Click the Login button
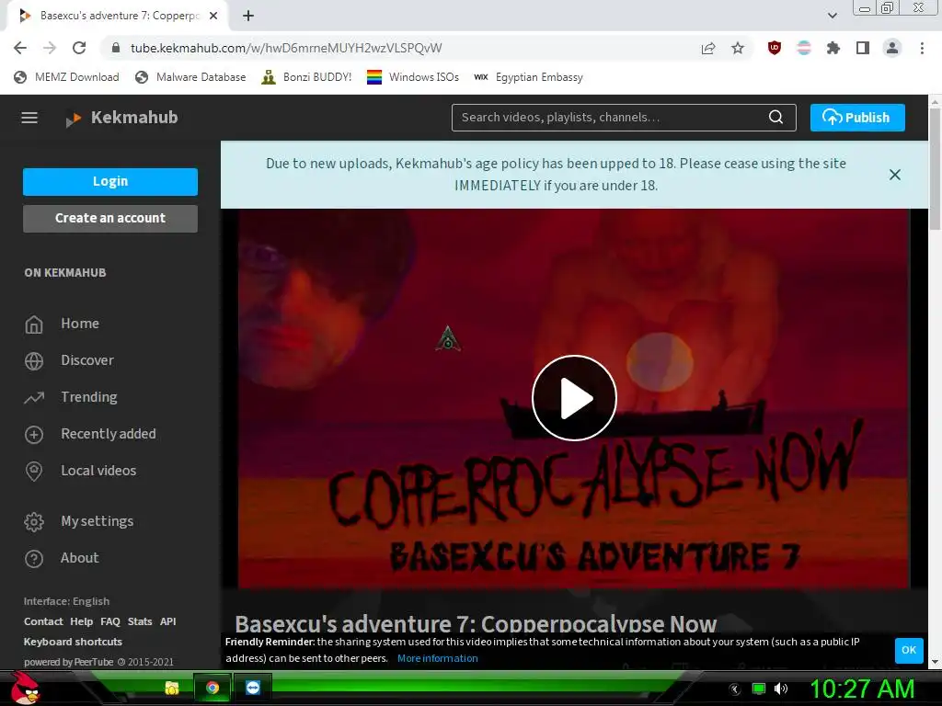The image size is (942, 706). (x=110, y=181)
